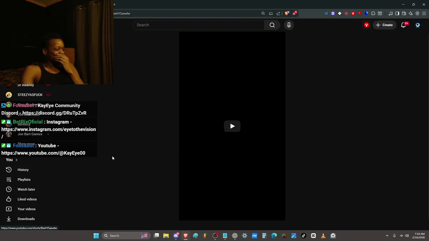Open ChatGPT from taskbar
Viewport: 429px width, 241px height.
click(x=235, y=236)
